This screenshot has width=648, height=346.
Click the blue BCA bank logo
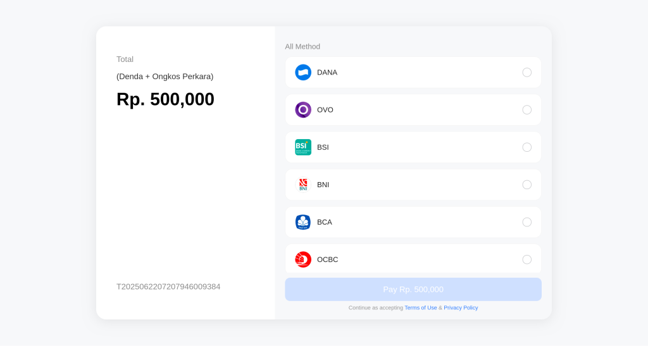[303, 222]
